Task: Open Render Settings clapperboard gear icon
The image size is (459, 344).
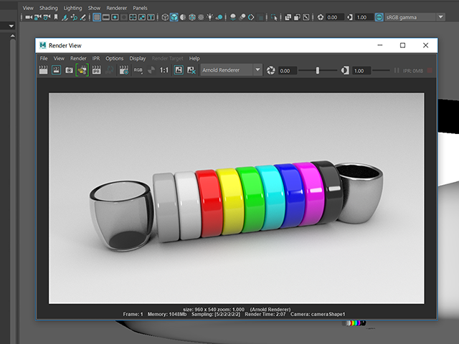Action: coord(124,70)
